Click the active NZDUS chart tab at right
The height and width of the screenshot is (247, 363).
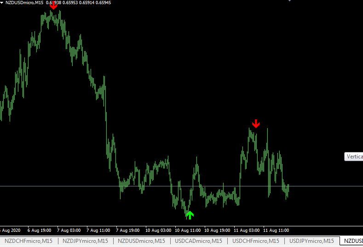pos(352,241)
